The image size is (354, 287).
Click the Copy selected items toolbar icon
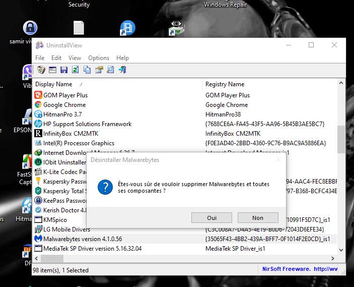87,70
